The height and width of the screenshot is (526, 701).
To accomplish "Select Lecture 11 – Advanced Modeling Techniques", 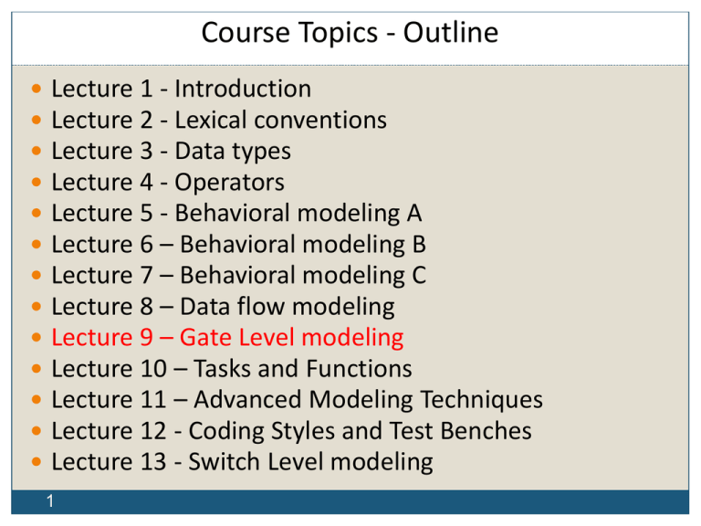I will tap(297, 400).
